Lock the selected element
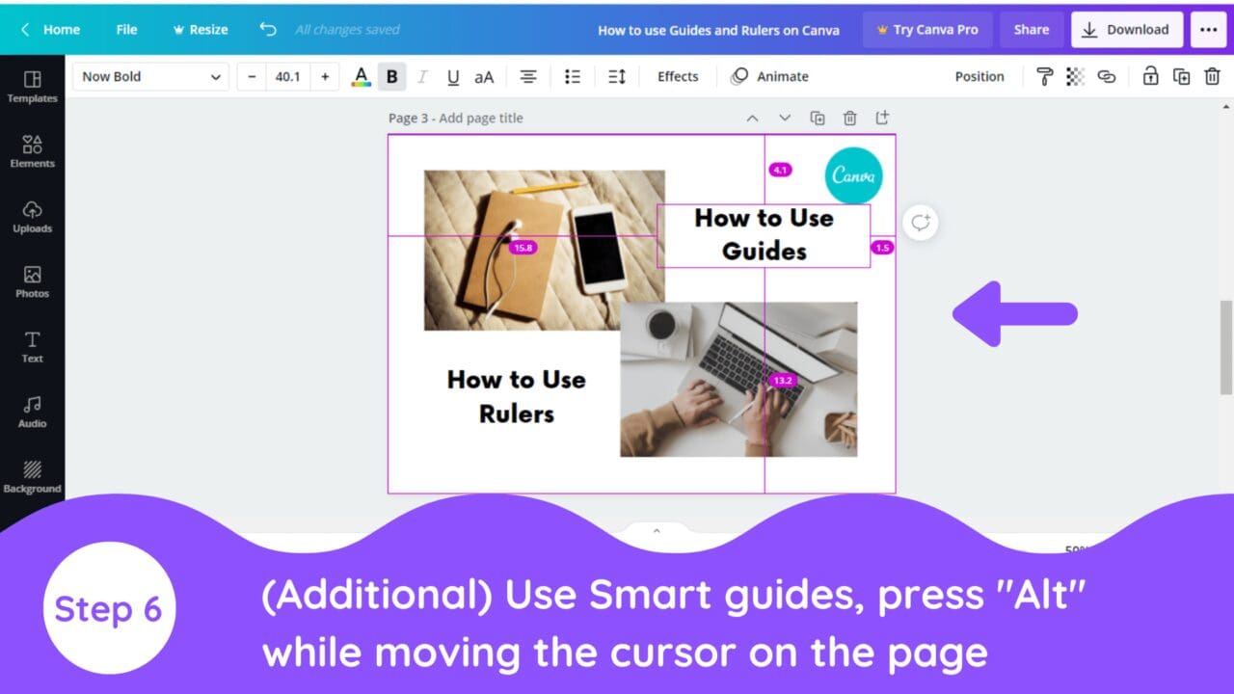1234x694 pixels. click(1149, 76)
